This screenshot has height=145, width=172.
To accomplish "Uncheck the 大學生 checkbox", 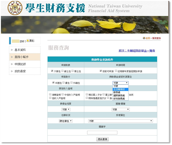I will click(x=52, y=71).
